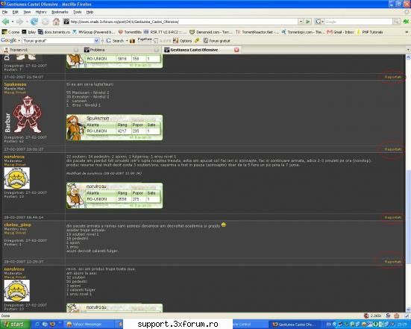Open the Spukemon username link
Screen dimensions: 411x329
click(x=15, y=84)
